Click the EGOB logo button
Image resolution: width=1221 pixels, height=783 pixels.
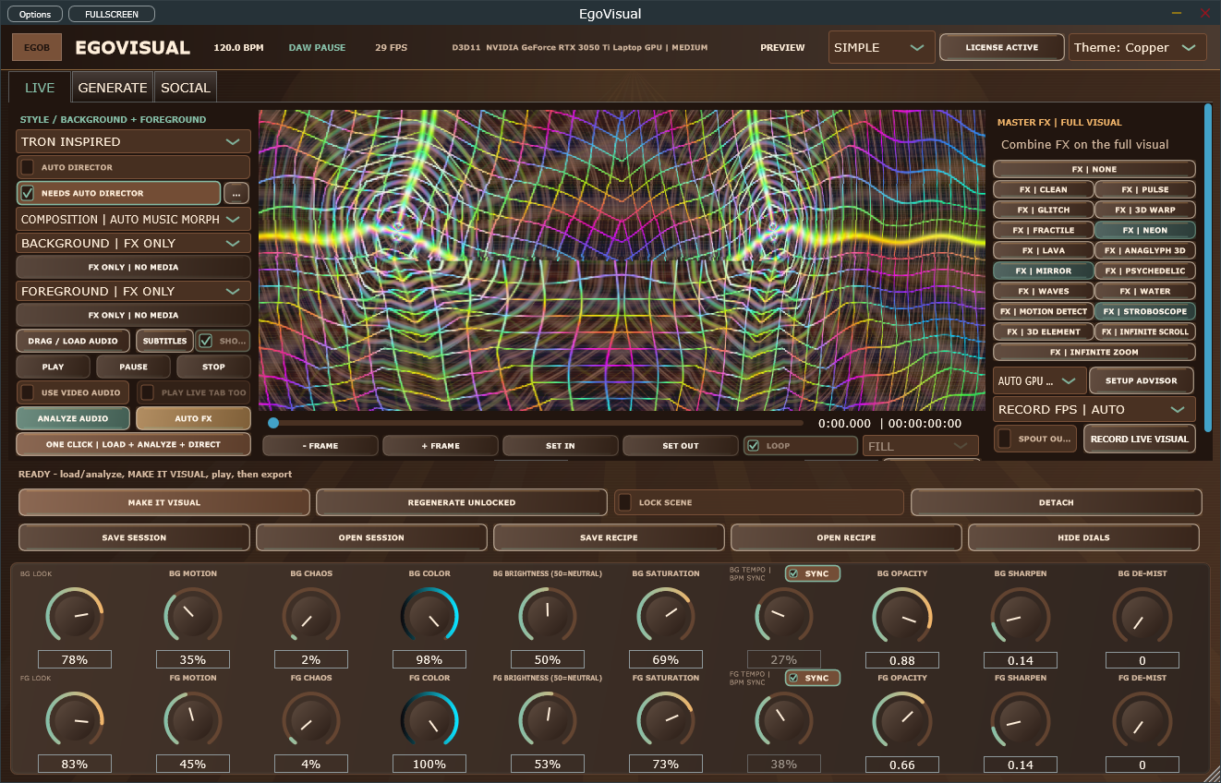pyautogui.click(x=37, y=47)
